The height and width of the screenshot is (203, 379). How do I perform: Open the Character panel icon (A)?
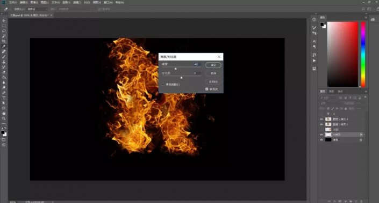(314, 41)
